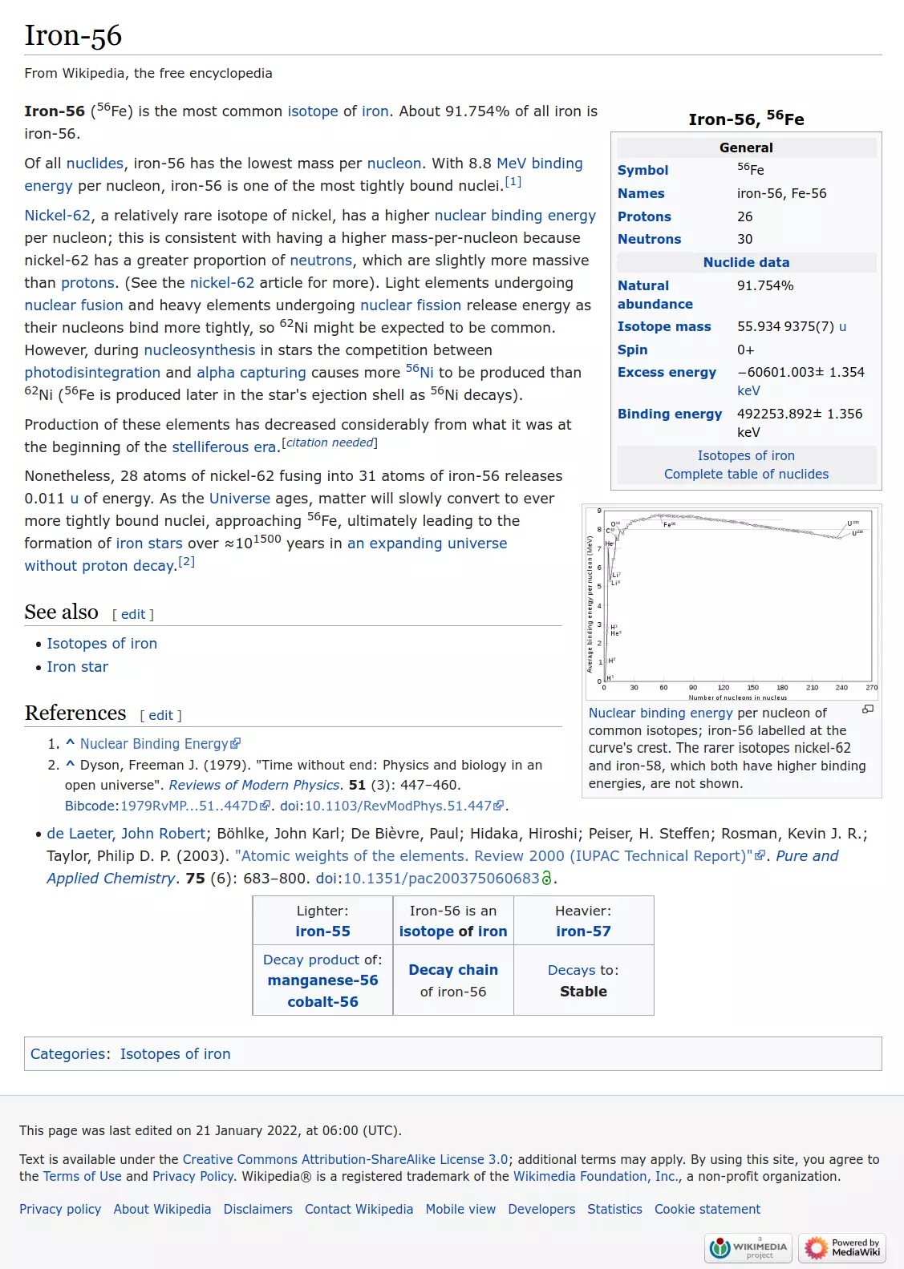Screen dimensions: 904x1269
Task: Open the Complete table of nuclides link
Action: (x=746, y=474)
